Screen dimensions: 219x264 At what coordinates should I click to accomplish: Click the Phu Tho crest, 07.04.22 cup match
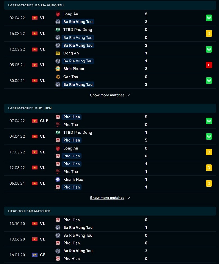pos(58,125)
